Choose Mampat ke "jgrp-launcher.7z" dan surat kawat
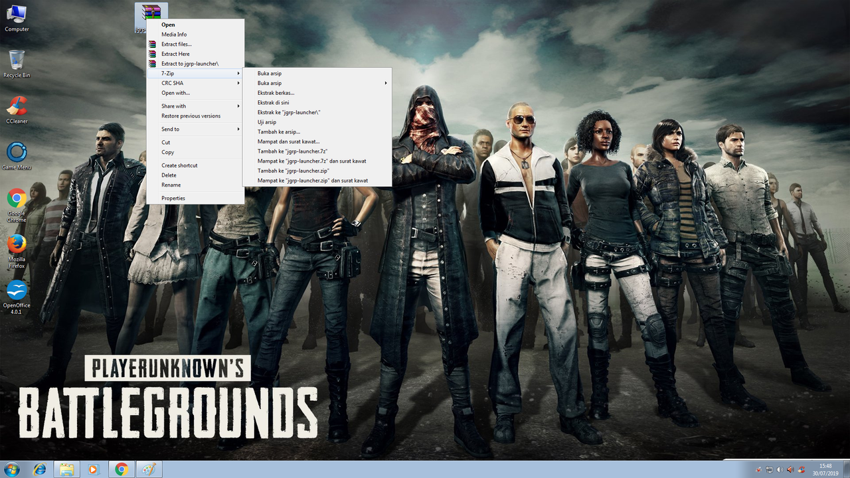Image resolution: width=850 pixels, height=478 pixels. click(x=317, y=161)
